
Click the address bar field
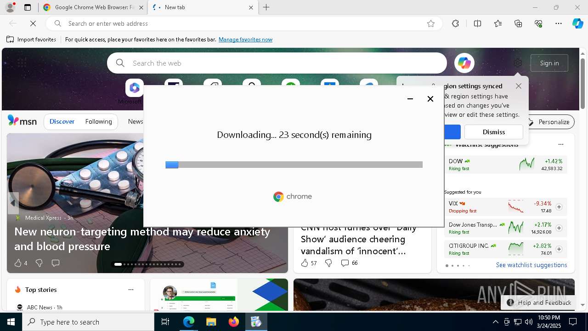(x=243, y=23)
